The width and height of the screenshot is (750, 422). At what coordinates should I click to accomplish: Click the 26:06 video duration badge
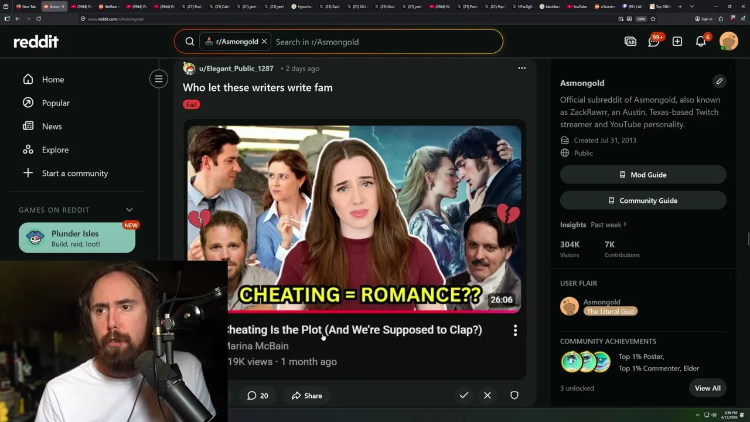point(502,300)
